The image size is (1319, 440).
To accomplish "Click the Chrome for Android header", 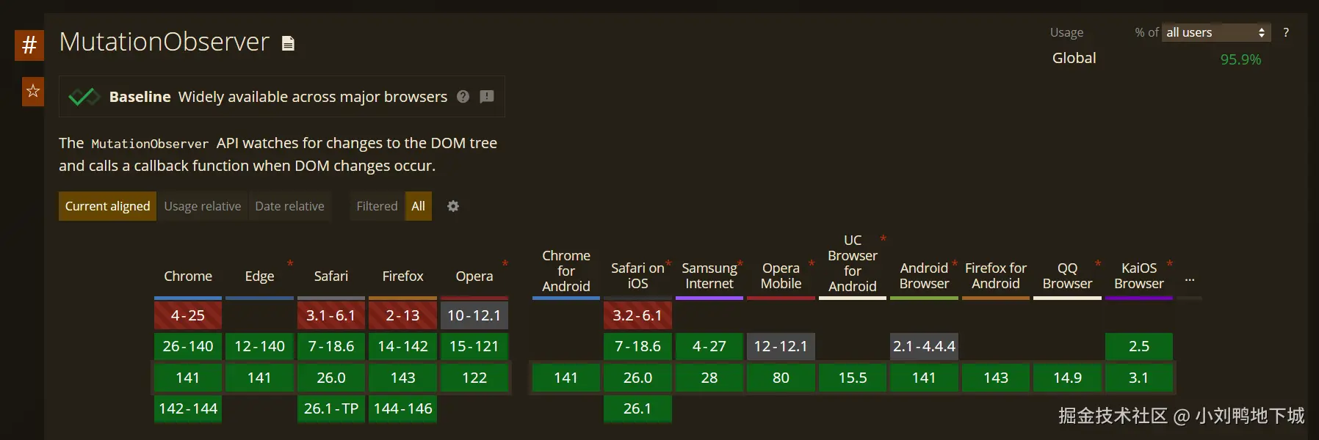I will 566,271.
